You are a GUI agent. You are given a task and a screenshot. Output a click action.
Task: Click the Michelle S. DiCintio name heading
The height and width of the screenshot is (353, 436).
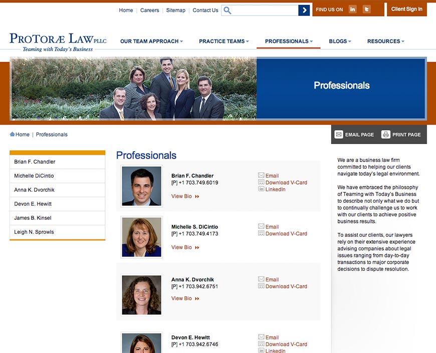194,227
